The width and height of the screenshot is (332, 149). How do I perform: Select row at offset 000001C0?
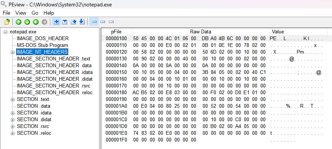click(x=216, y=120)
